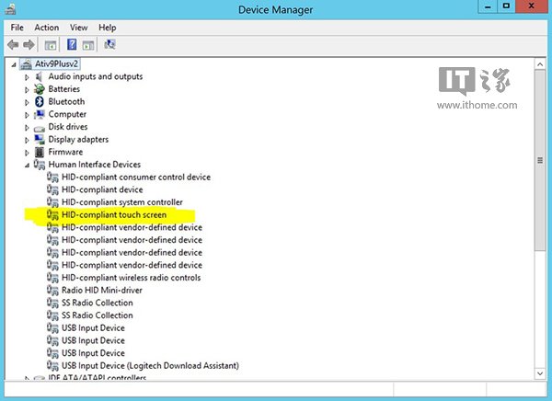552x401 pixels.
Task: Collapse the Human Interface Devices category
Action: click(x=27, y=165)
